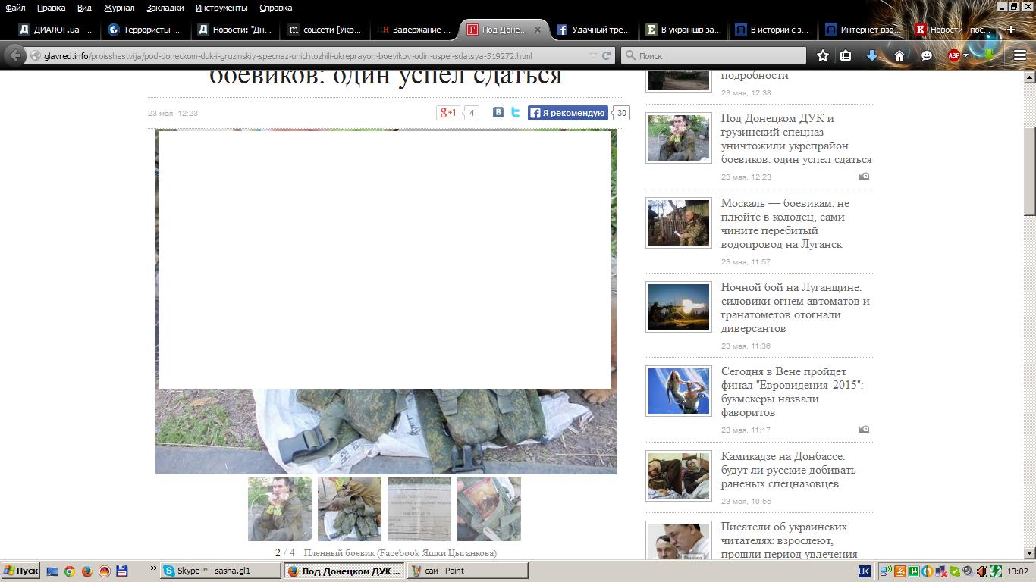Select the fourth gallery thumbnail
Image resolution: width=1036 pixels, height=582 pixels.
[489, 508]
